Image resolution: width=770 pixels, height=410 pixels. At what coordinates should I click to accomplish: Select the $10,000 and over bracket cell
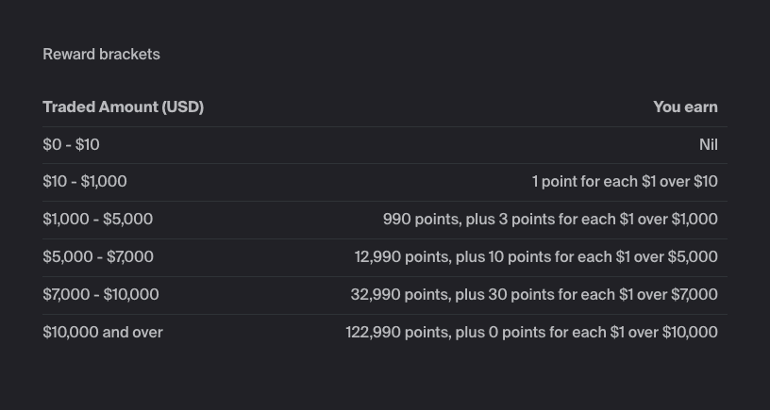pyautogui.click(x=103, y=333)
